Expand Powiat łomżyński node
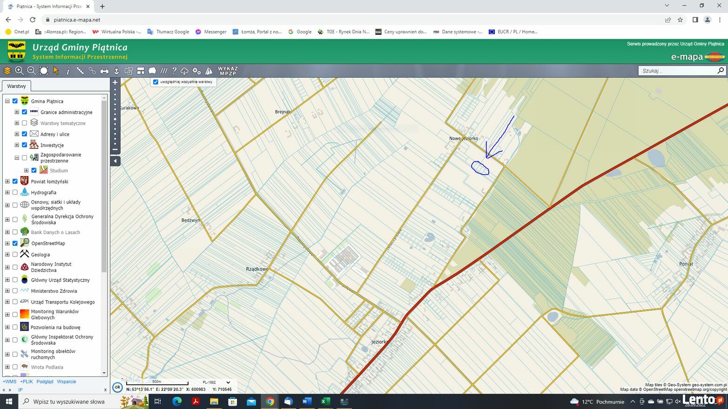The height and width of the screenshot is (409, 728). tap(7, 181)
